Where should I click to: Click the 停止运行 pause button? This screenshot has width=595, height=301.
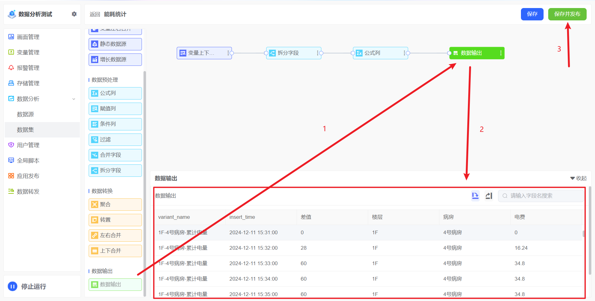[12, 286]
